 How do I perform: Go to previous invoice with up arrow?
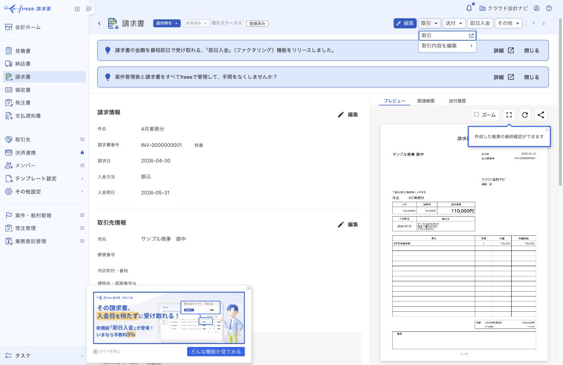coord(533,23)
